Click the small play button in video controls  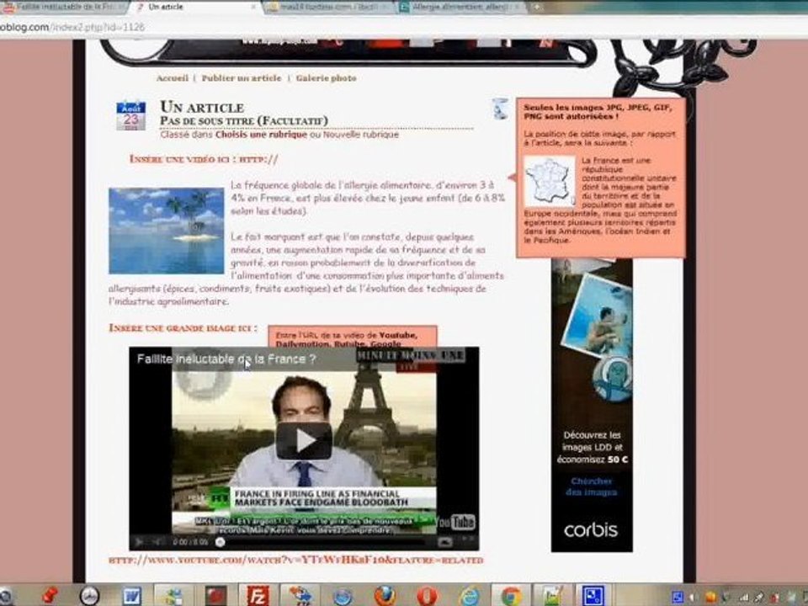tap(139, 541)
